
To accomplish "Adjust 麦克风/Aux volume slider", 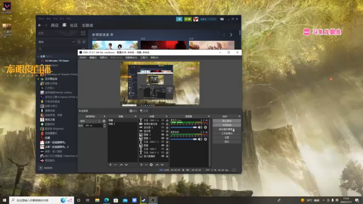I will point(183,127).
